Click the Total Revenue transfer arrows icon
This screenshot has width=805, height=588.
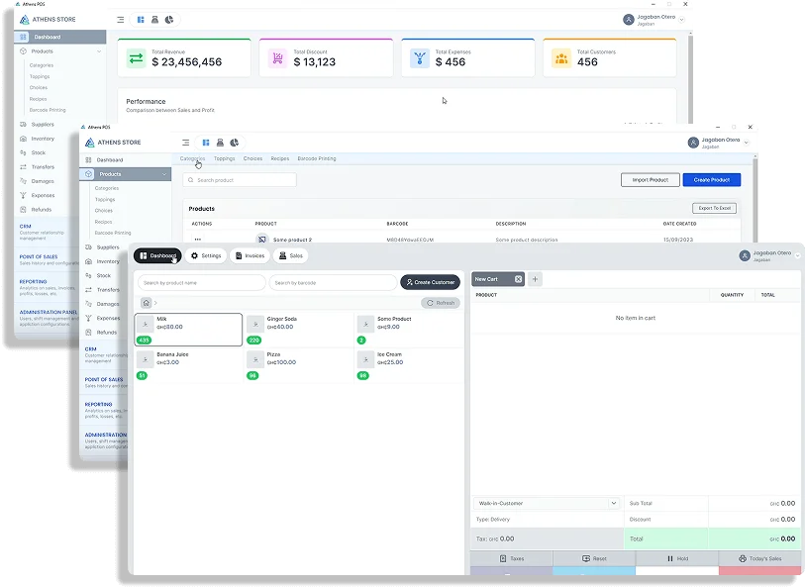coord(137,58)
